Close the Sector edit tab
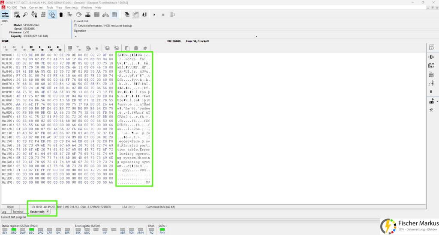The height and width of the screenshot is (235, 439). tap(48, 211)
